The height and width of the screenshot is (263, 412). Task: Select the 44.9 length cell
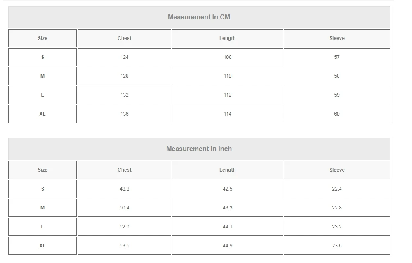coord(227,246)
